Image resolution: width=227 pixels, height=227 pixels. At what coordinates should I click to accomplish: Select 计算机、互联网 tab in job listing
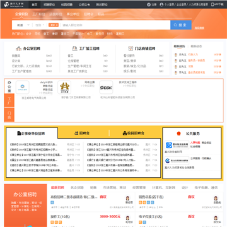(x=163, y=188)
